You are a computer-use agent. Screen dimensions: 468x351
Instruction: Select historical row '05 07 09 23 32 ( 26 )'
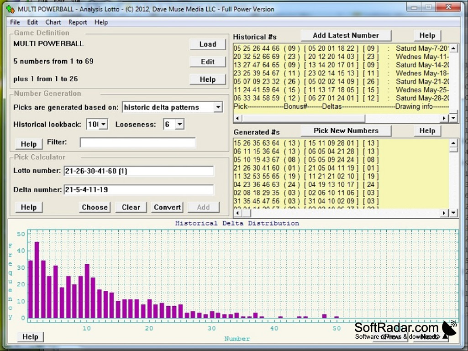tap(341, 82)
